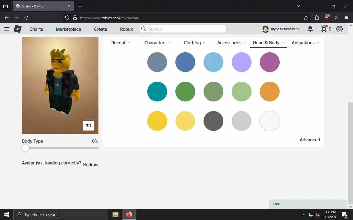The width and height of the screenshot is (353, 220).
Task: Select the pale light green skin color
Action: (242, 92)
